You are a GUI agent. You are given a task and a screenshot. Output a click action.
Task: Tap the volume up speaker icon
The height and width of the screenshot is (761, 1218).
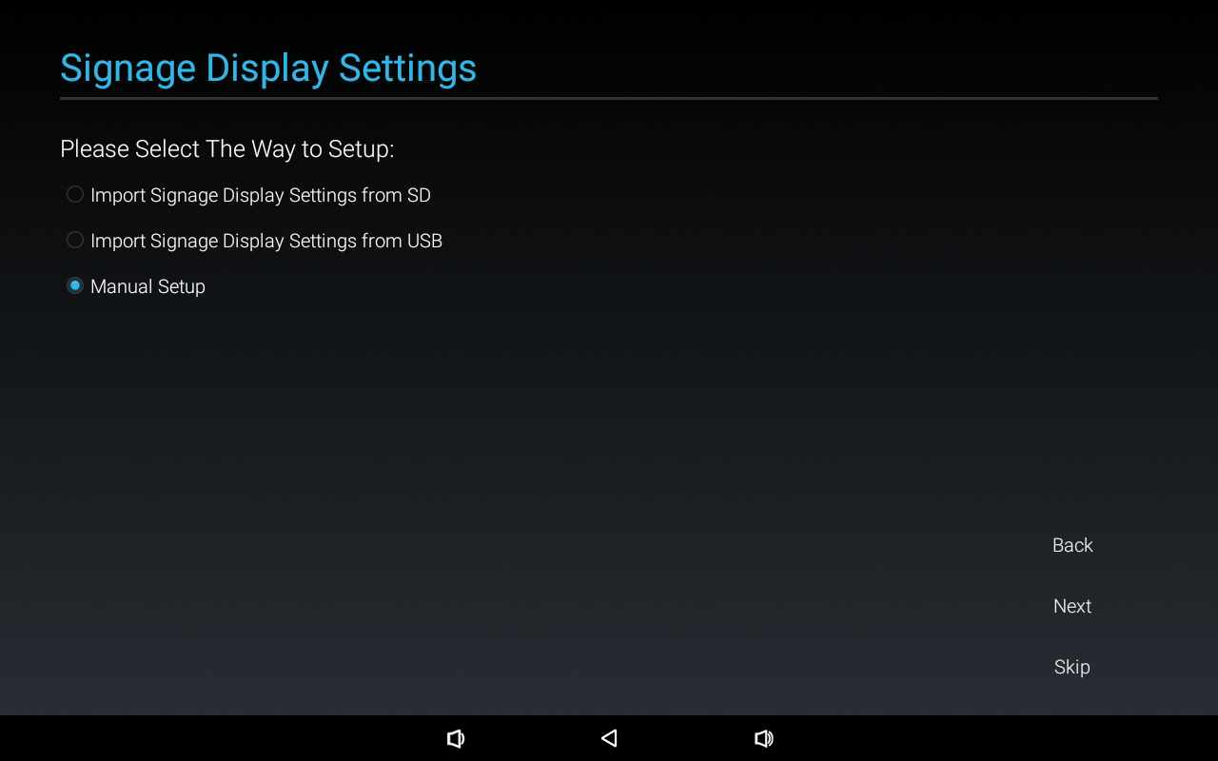coord(763,738)
